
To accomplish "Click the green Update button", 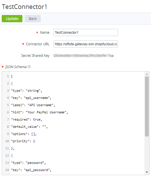I will click(12, 19).
